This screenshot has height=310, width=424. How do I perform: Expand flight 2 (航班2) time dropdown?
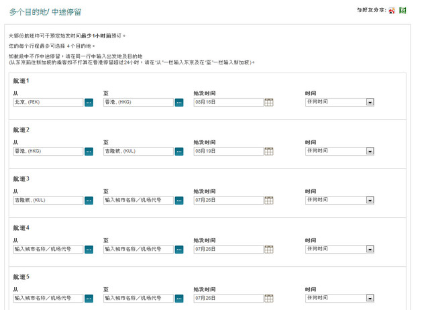point(370,152)
